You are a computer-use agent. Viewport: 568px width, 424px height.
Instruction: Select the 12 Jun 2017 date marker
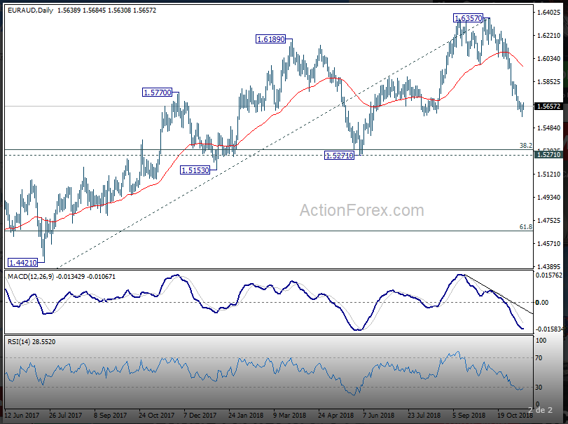pos(24,415)
